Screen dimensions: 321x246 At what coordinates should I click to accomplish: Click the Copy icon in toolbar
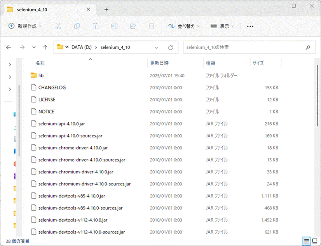click(x=77, y=26)
